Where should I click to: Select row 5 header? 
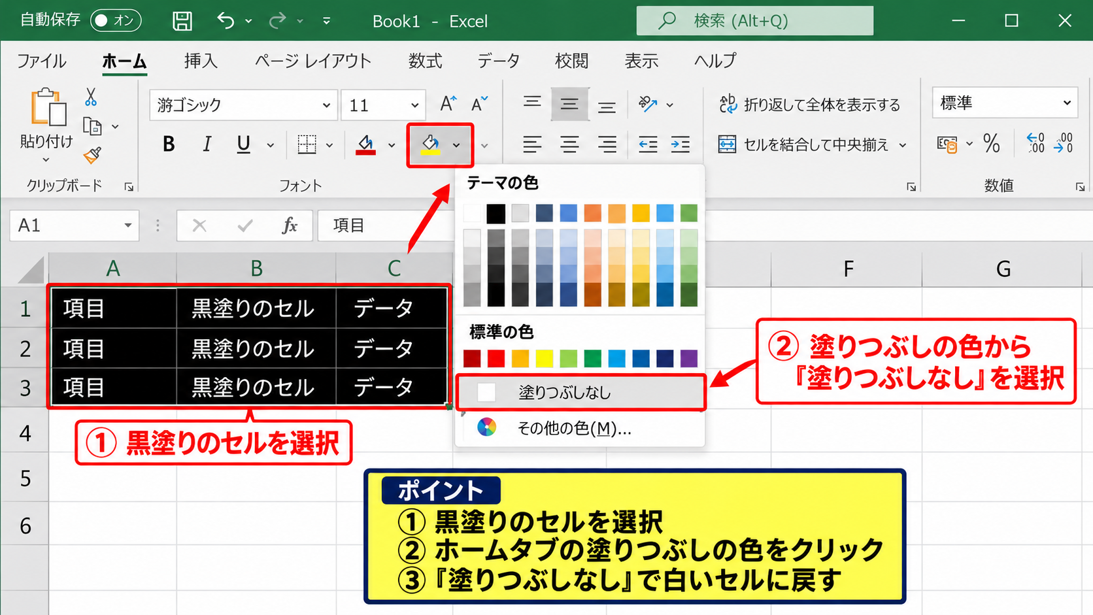tap(25, 478)
